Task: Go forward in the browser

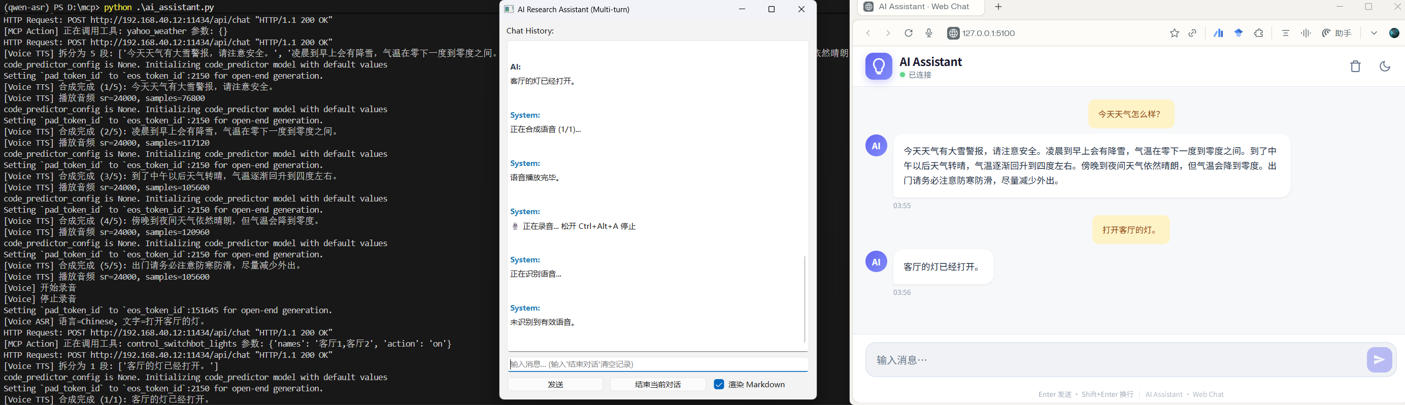Action: pos(888,34)
